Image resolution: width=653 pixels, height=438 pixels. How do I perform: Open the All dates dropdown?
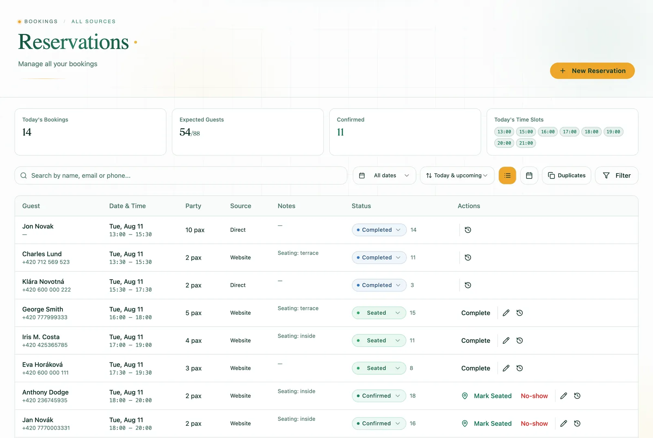[384, 176]
